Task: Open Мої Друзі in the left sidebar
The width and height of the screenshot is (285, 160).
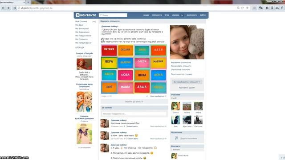Action: tap(79, 25)
